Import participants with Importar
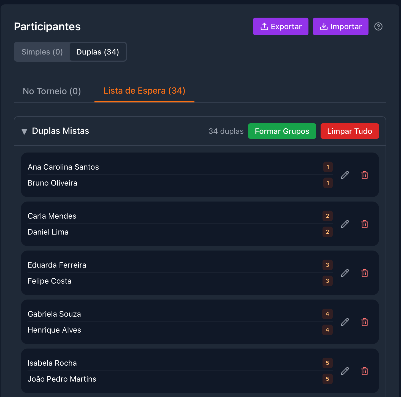The height and width of the screenshot is (397, 401). pos(340,26)
